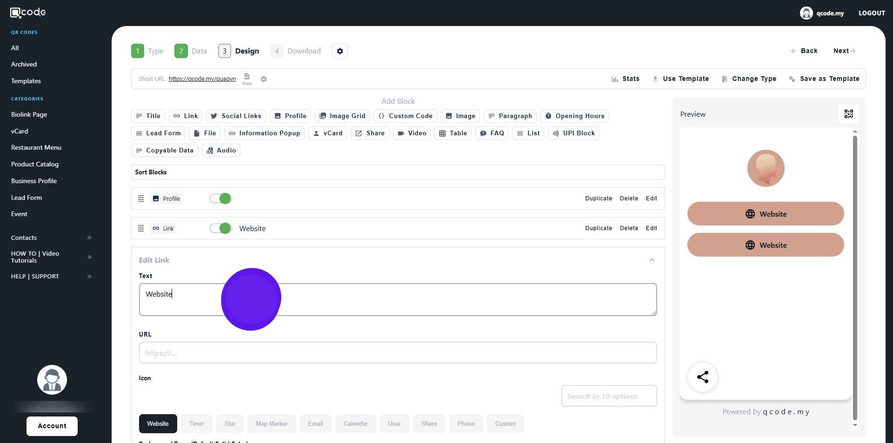The width and height of the screenshot is (893, 443).
Task: Focus the URL input field
Action: pos(398,353)
